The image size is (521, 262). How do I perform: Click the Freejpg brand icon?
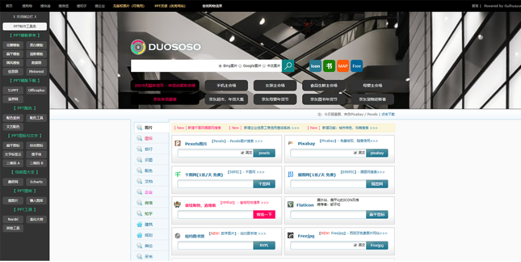(291, 236)
